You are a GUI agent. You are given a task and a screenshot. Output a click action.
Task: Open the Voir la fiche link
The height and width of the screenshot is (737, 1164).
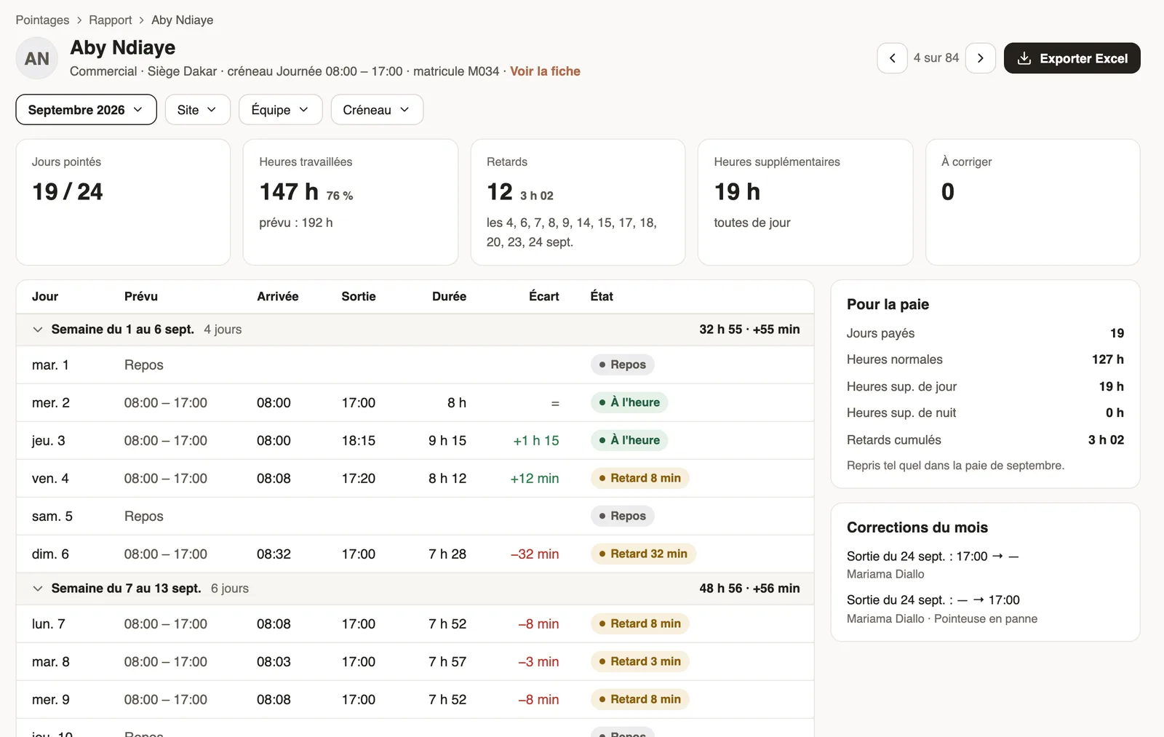545,71
